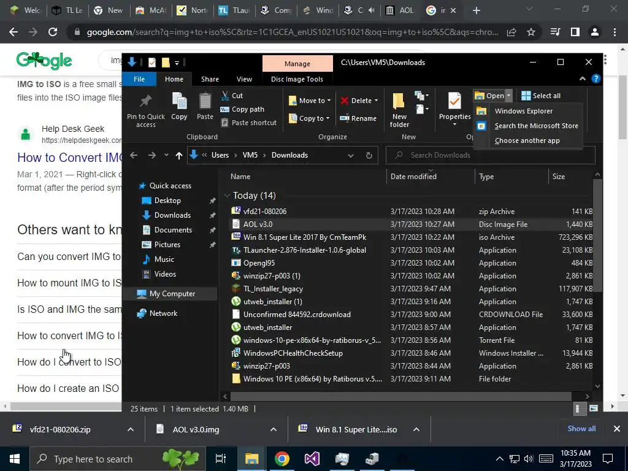628x471 pixels.
Task: Click Paste shortcut in ribbon
Action: coord(249,123)
